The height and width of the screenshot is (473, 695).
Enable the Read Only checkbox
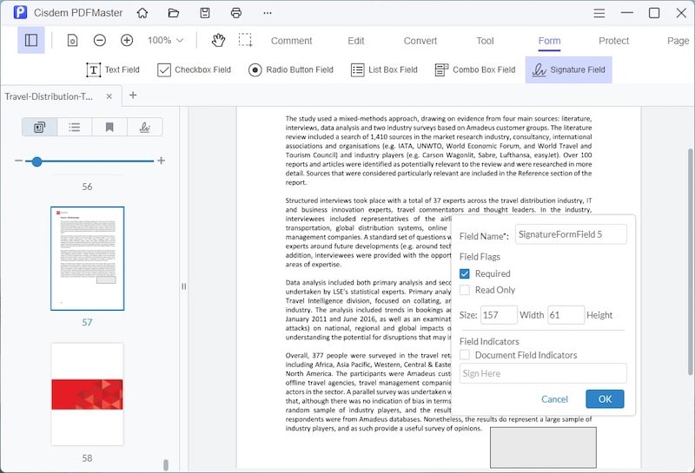pos(465,290)
